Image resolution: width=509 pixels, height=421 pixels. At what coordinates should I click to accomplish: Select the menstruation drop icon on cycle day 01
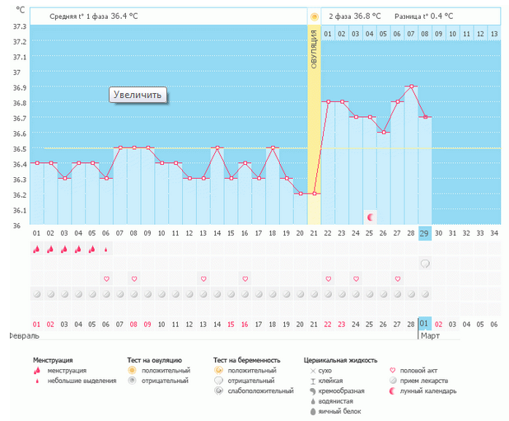click(36, 249)
